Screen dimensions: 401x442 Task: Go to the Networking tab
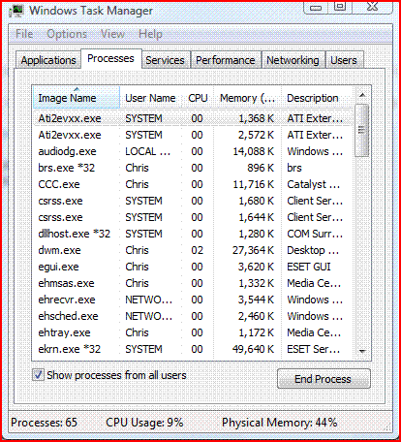(x=293, y=60)
